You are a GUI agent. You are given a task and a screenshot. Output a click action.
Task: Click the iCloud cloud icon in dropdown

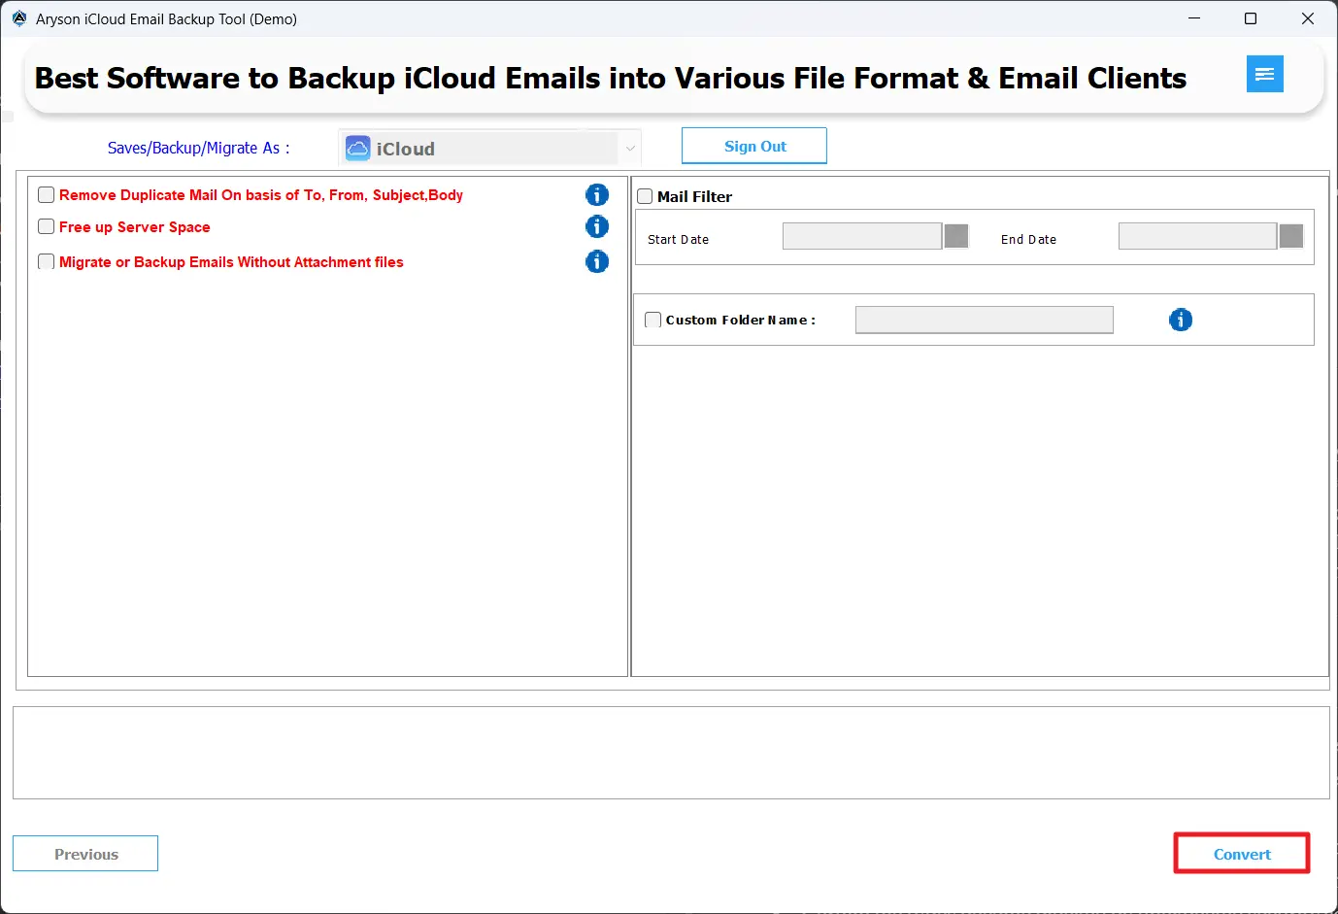pos(358,148)
